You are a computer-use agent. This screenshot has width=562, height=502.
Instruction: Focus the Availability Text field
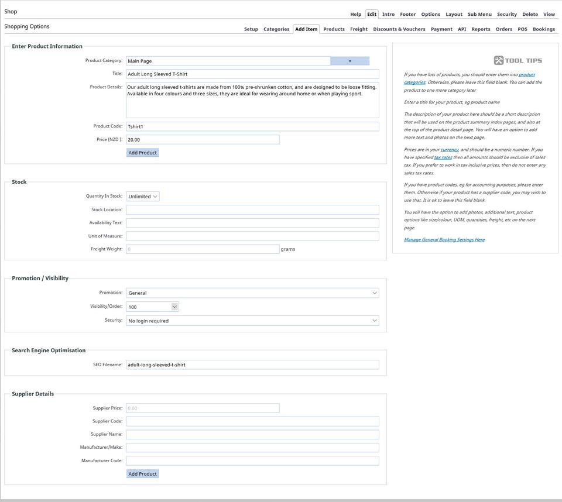[252, 223]
